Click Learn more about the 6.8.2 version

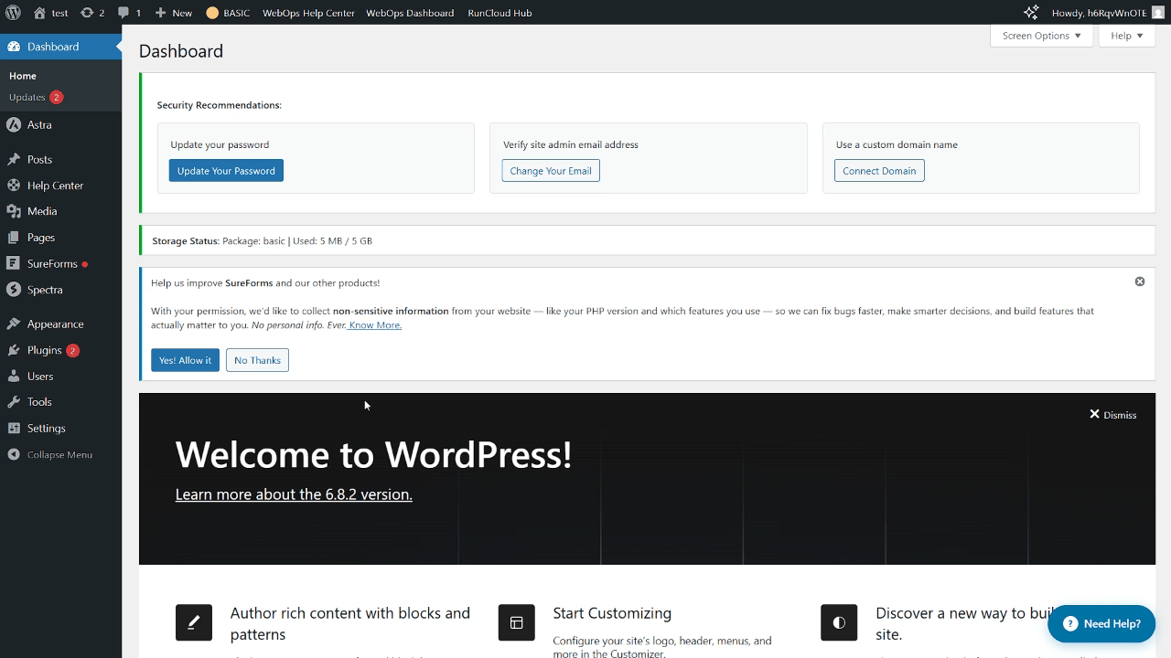coord(294,494)
